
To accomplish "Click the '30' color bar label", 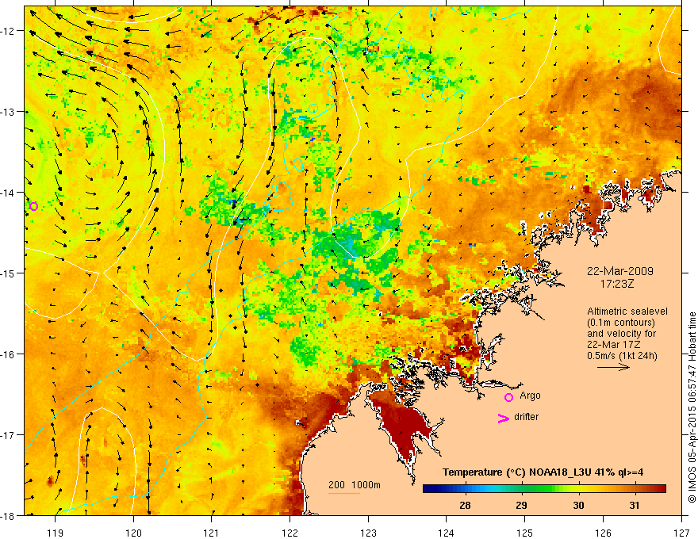I will (578, 505).
